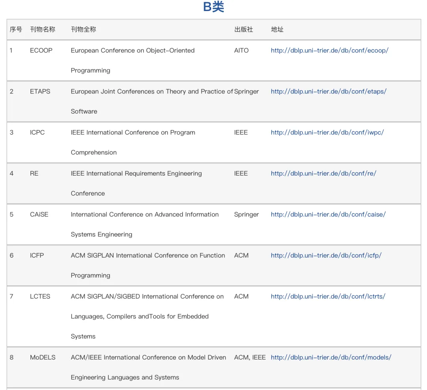427x390 pixels.
Task: Follow the MoDELS dblp conference link
Action: (x=331, y=357)
